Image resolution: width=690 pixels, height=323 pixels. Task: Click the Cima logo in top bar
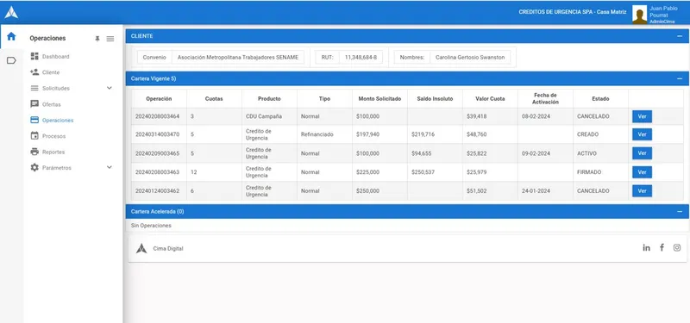pos(11,12)
